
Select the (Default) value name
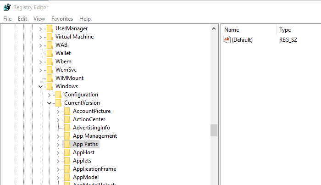click(x=242, y=40)
